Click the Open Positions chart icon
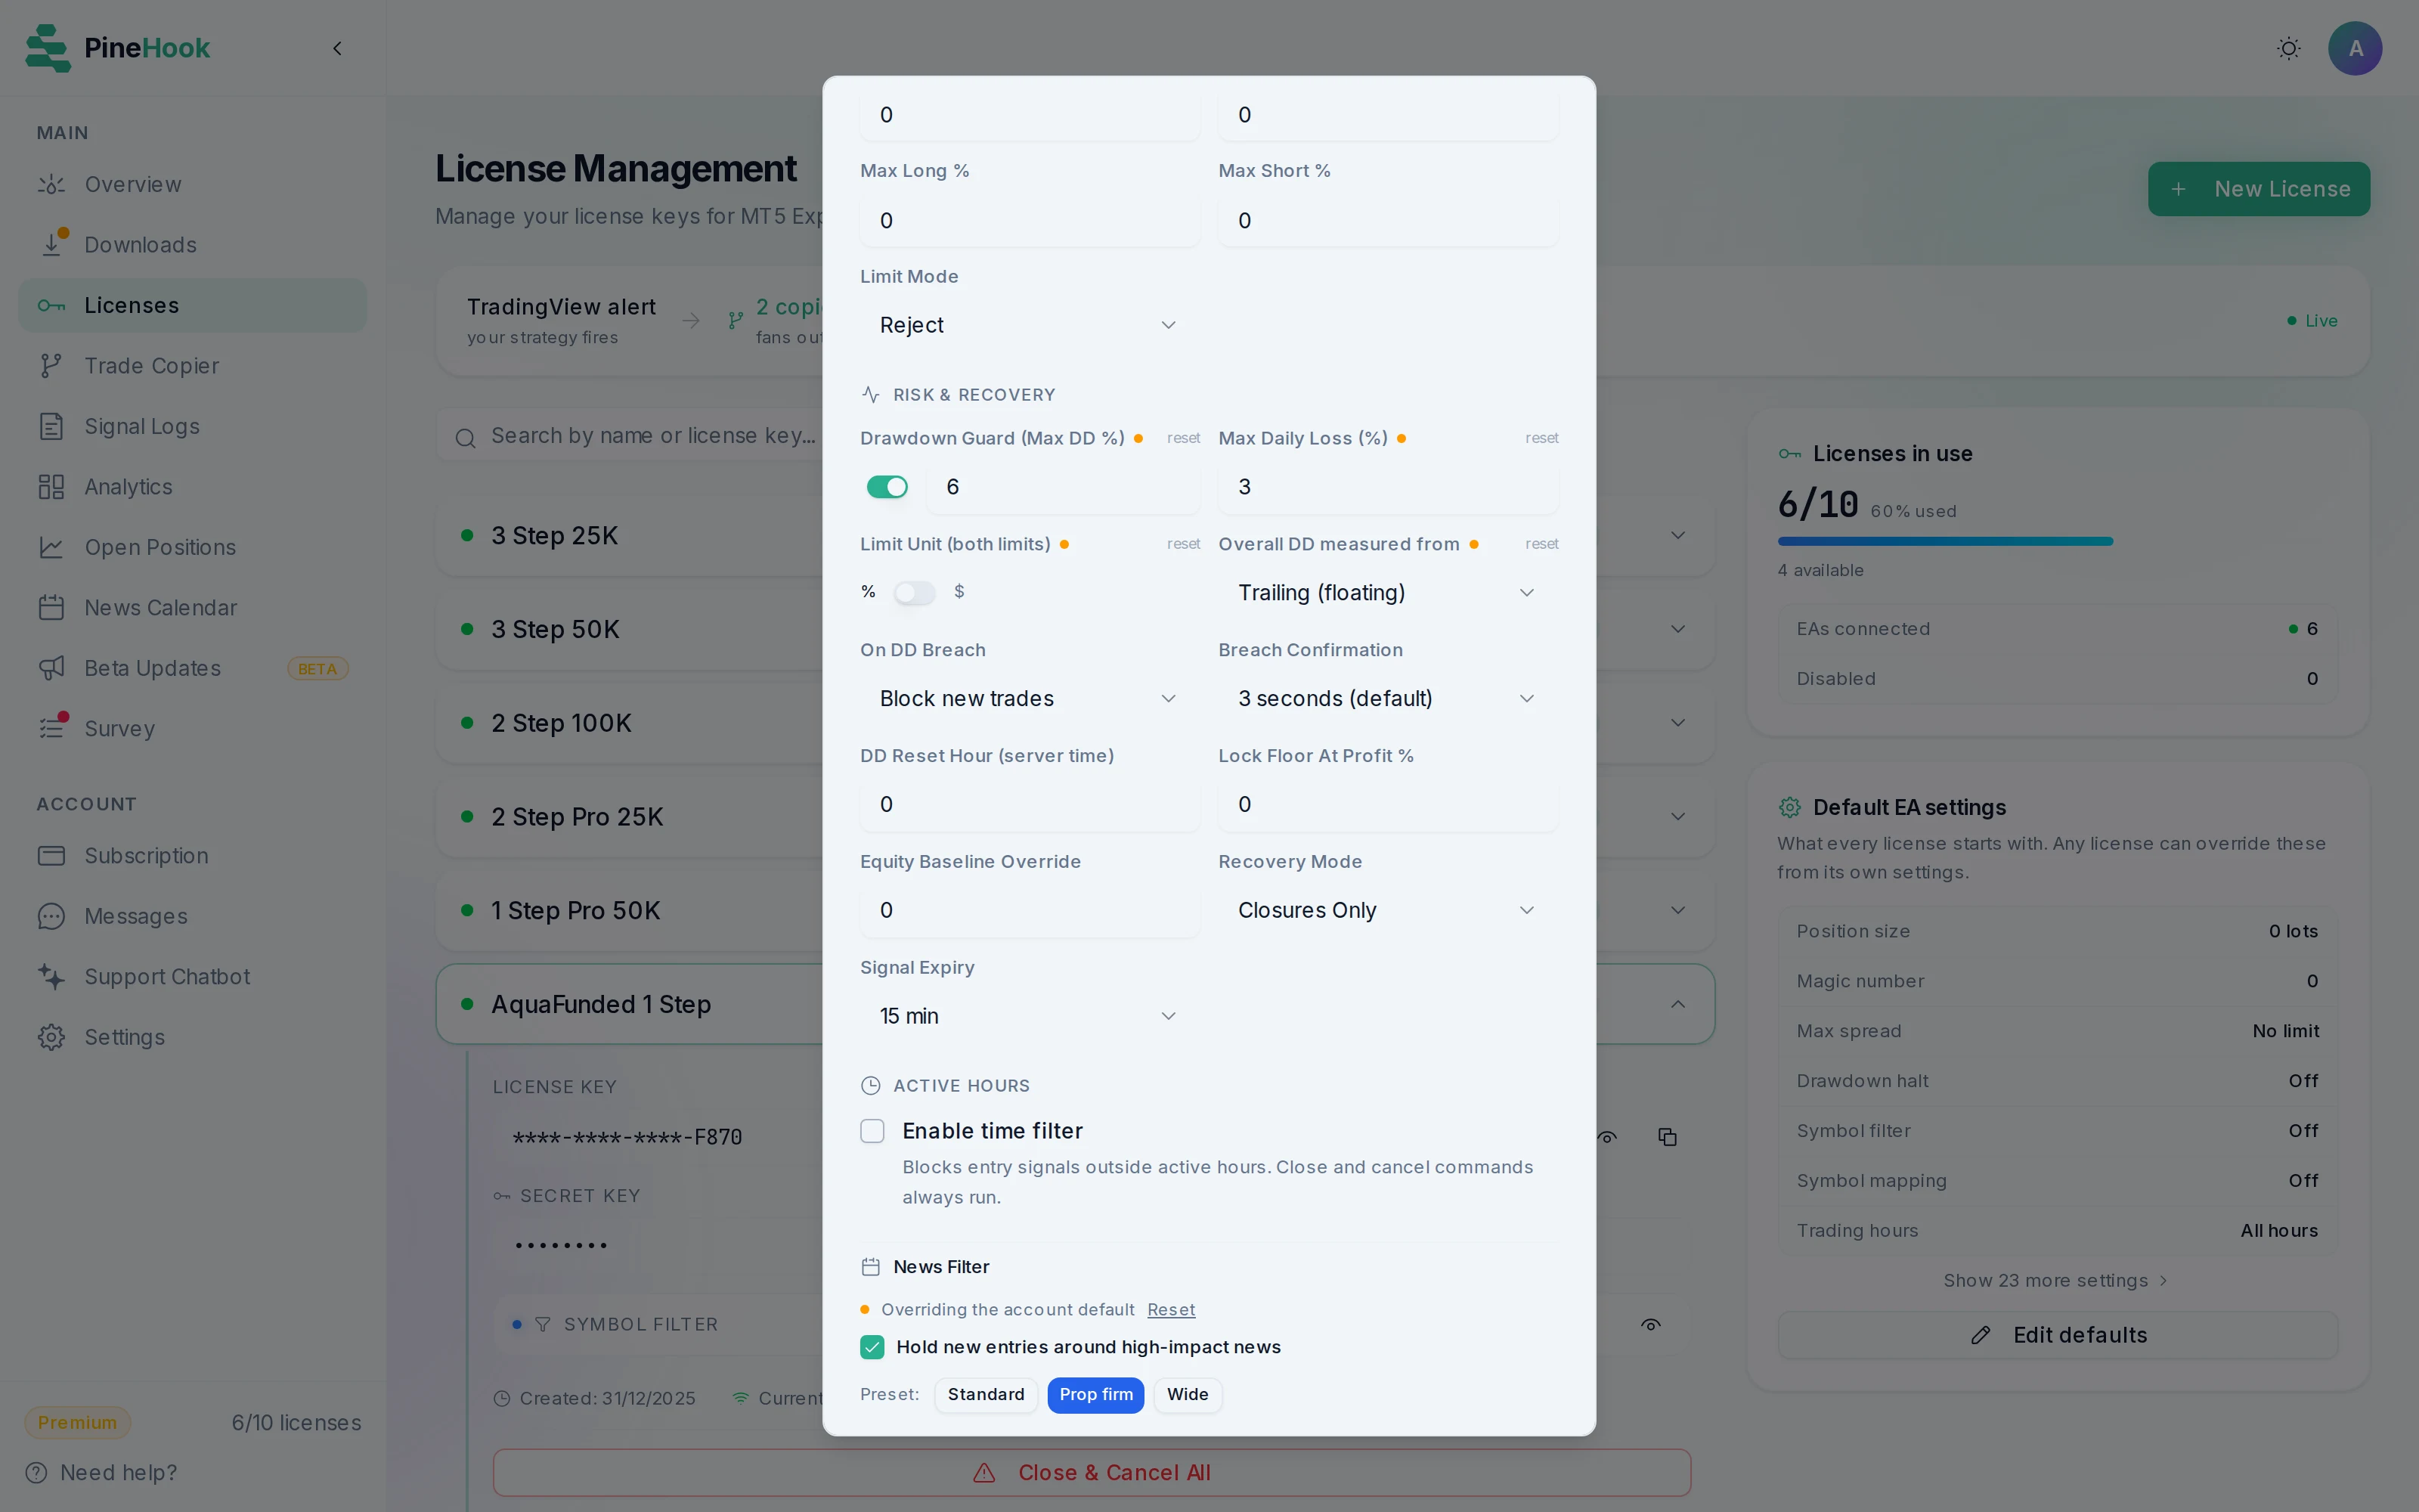Screen dimensions: 2419x1512 click(x=51, y=548)
